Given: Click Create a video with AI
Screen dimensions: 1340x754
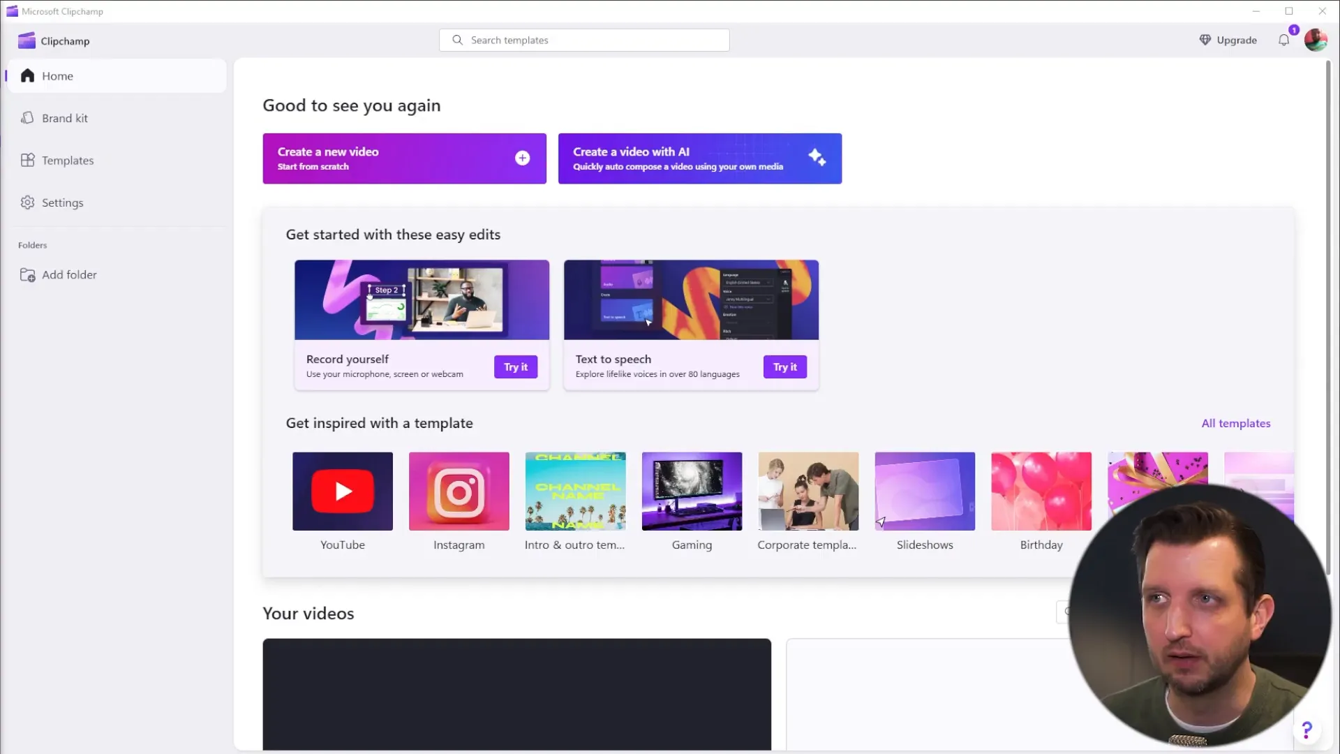Looking at the screenshot, I should click(x=700, y=158).
